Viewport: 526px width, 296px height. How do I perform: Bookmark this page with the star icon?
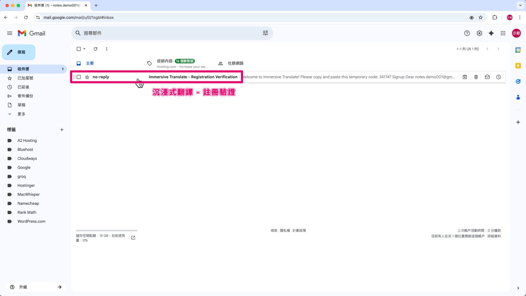tap(480, 18)
